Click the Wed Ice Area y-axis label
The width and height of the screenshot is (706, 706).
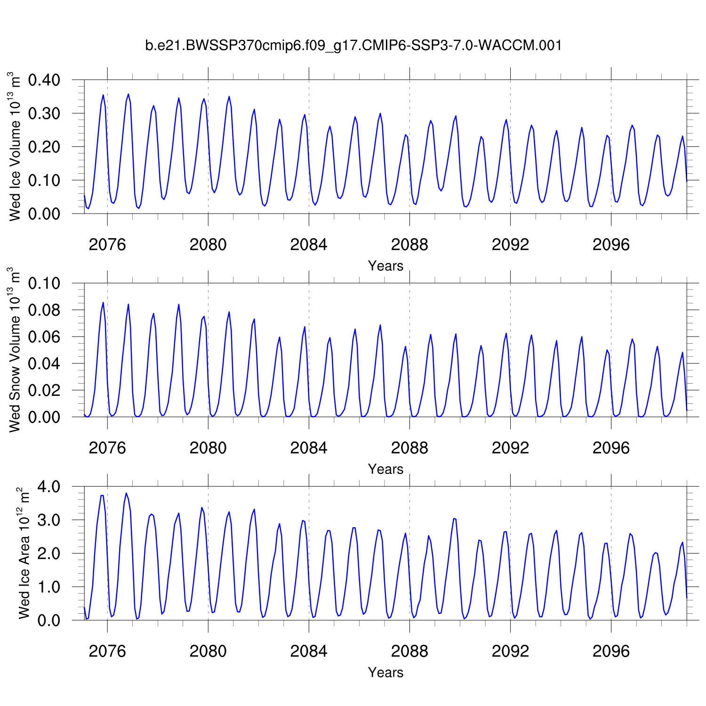click(x=24, y=553)
